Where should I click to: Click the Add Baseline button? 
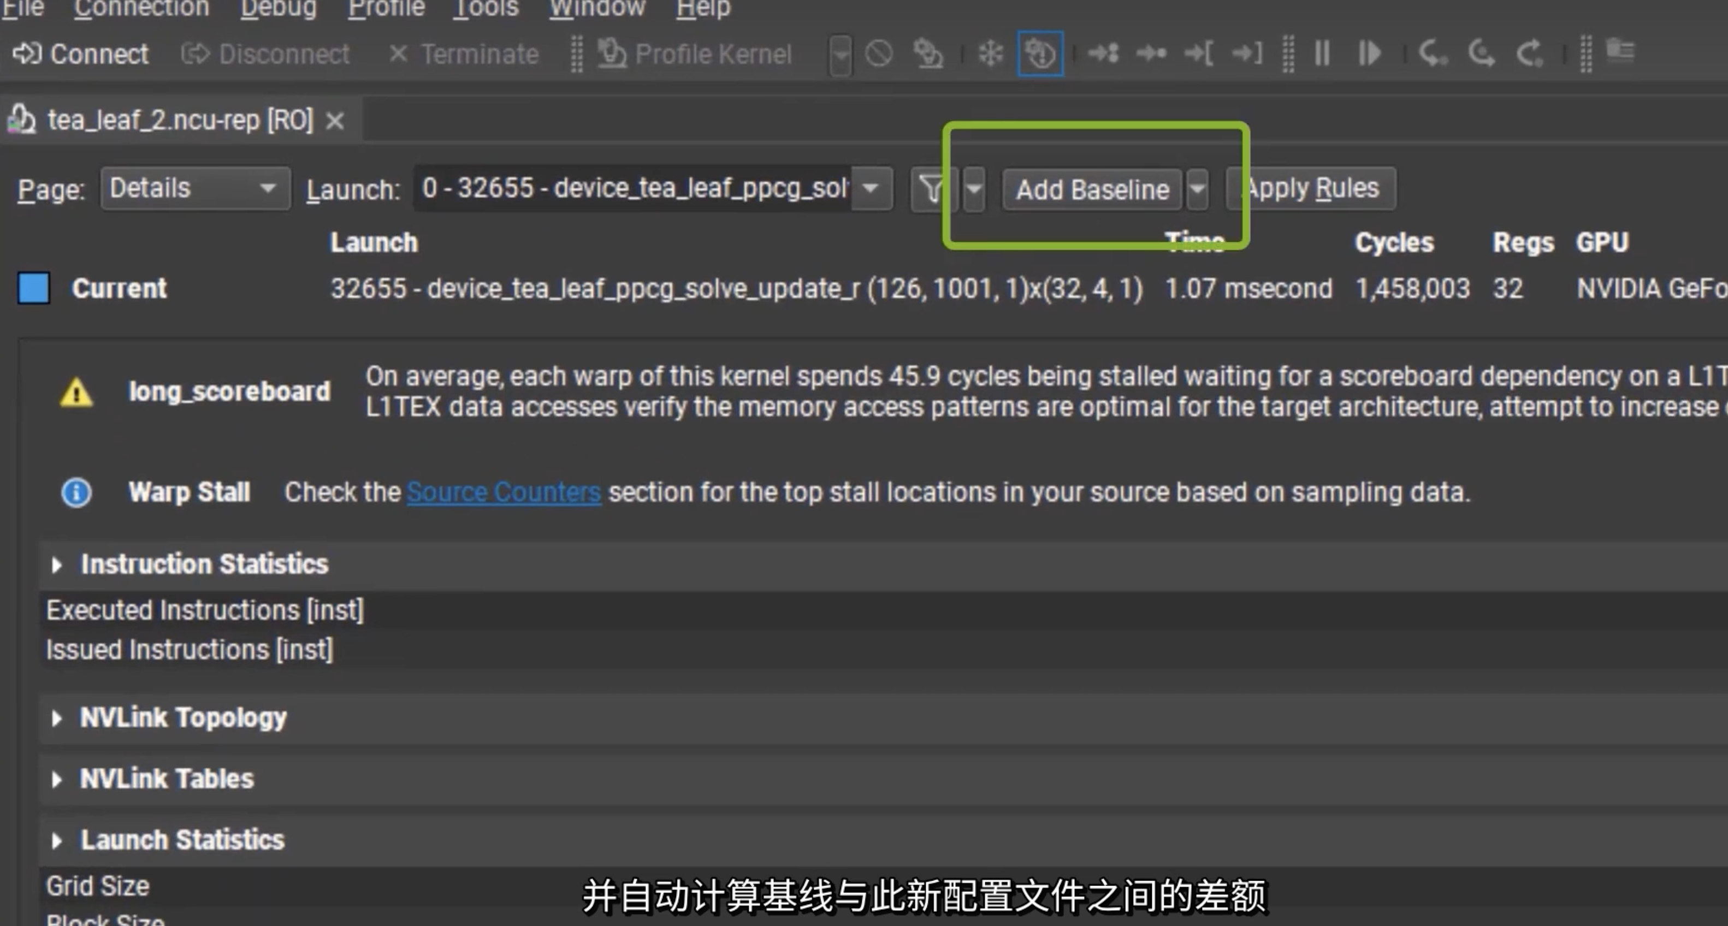point(1092,190)
